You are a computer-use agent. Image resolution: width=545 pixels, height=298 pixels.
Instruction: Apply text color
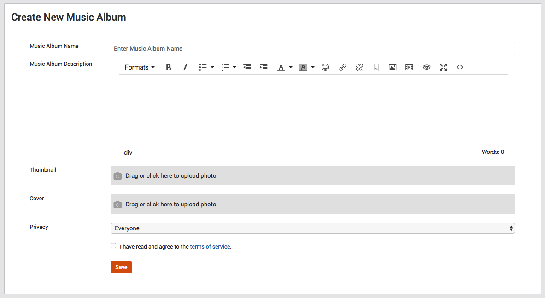pyautogui.click(x=281, y=67)
